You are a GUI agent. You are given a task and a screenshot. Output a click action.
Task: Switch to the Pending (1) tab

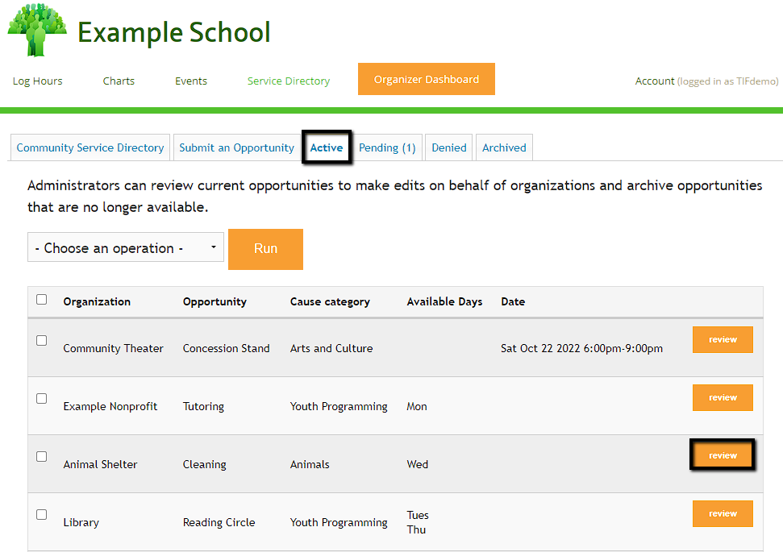point(387,147)
